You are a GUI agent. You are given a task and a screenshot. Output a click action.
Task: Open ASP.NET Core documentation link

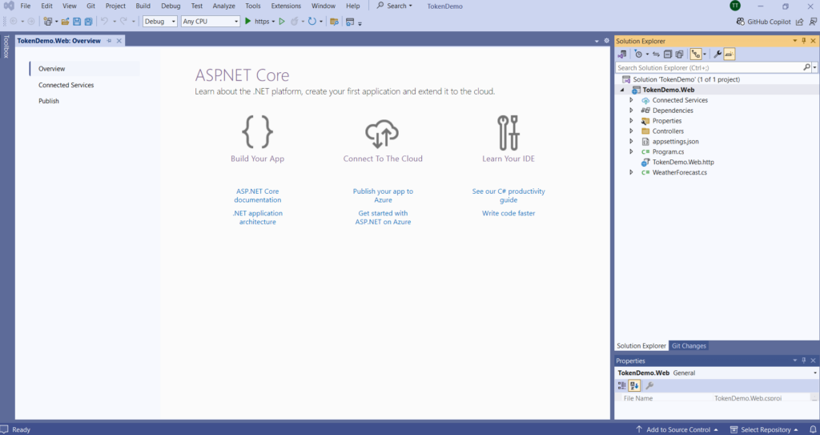pos(257,195)
